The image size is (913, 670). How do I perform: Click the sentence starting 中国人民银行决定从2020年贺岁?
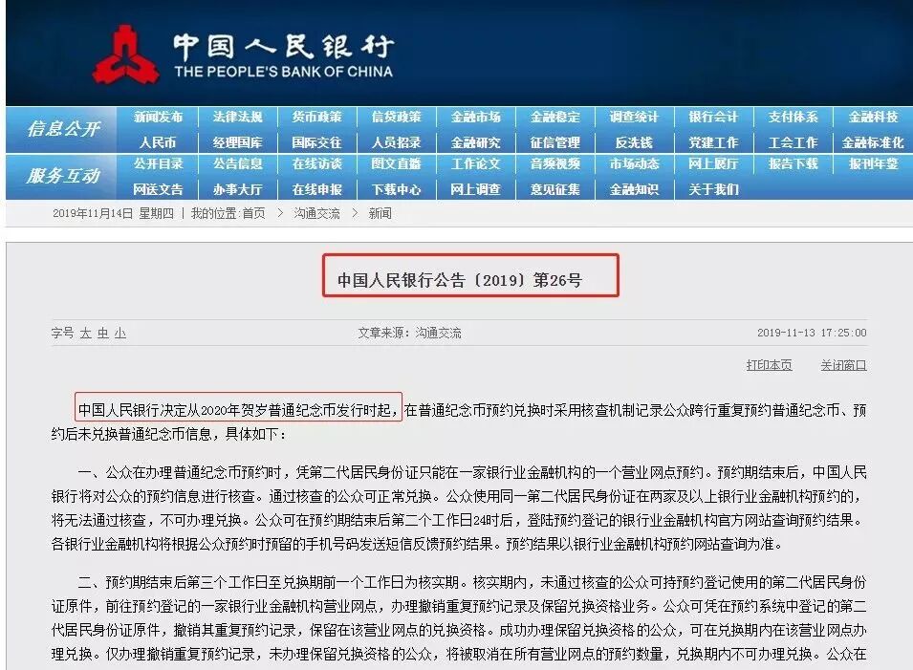click(238, 410)
